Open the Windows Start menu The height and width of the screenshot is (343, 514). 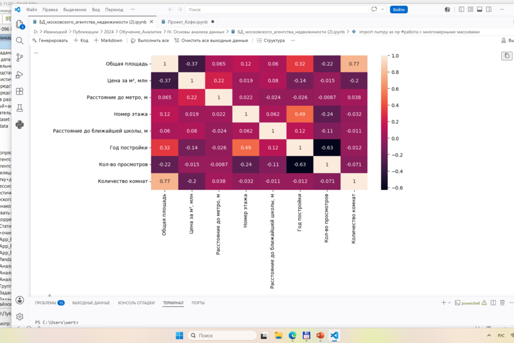tap(179, 336)
